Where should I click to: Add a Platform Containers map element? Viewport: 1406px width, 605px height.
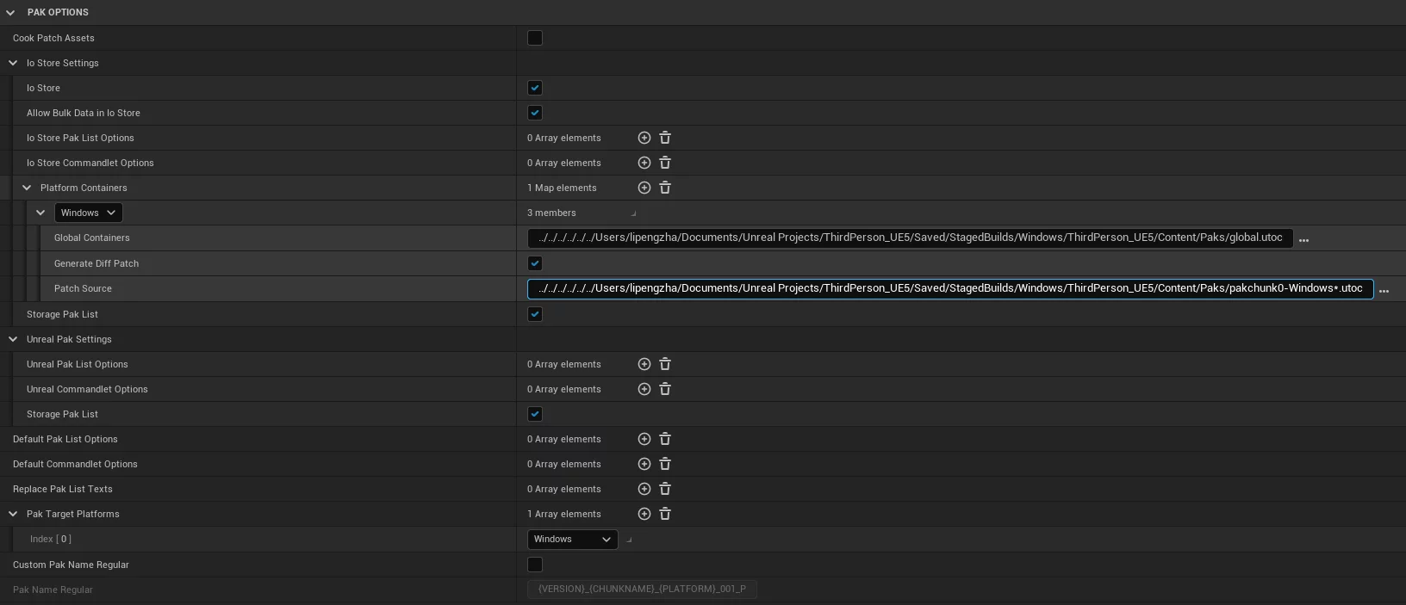pyautogui.click(x=644, y=188)
